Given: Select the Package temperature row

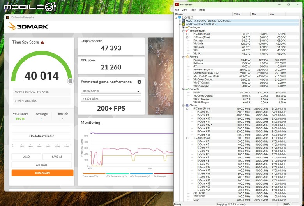Looking at the screenshot, I should pos(236,40).
